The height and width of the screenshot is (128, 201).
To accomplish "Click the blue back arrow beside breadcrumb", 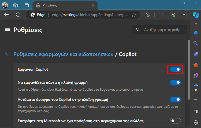I will 8,54.
